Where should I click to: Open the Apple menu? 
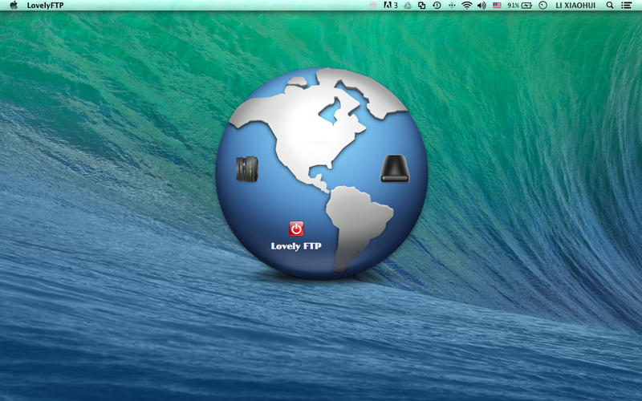point(14,6)
